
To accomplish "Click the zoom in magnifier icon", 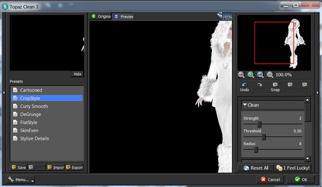I will [250, 75].
